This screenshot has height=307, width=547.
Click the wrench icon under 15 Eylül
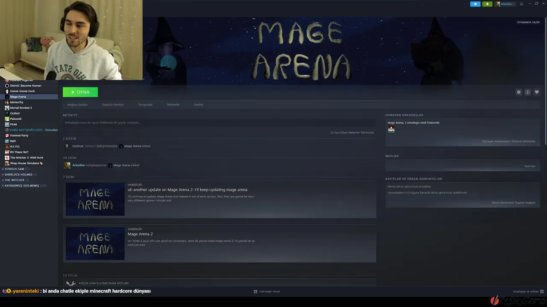71,284
